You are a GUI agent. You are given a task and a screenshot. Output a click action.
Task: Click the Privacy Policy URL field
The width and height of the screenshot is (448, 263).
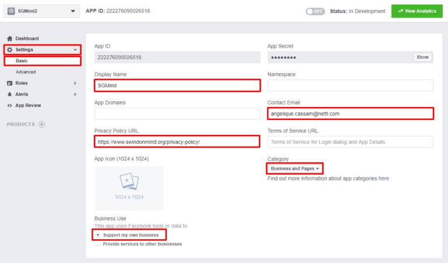[177, 141]
